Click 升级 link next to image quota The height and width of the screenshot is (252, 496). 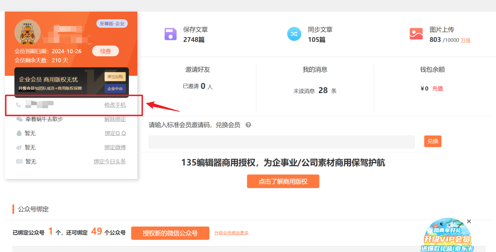tap(465, 40)
